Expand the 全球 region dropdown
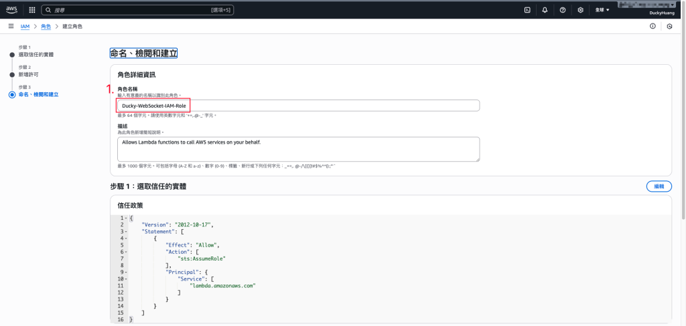The height and width of the screenshot is (326, 686). pyautogui.click(x=602, y=10)
